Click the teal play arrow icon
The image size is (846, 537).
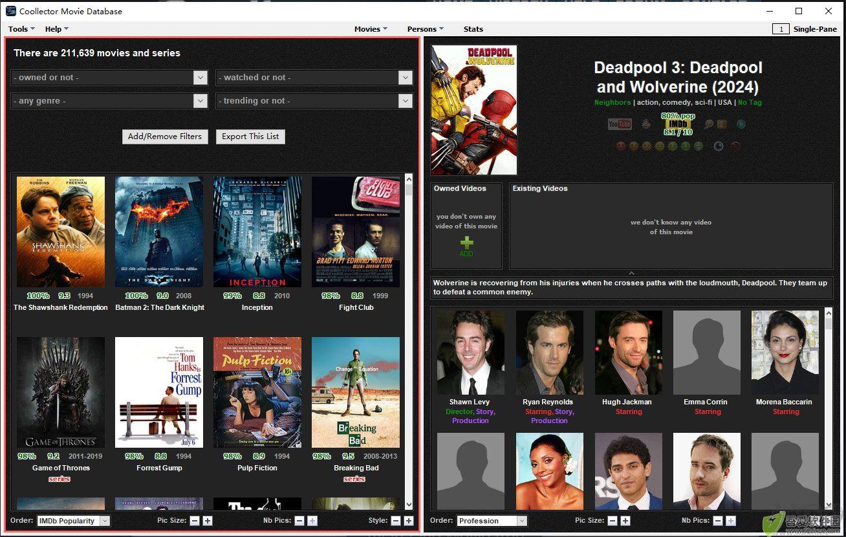coord(741,124)
